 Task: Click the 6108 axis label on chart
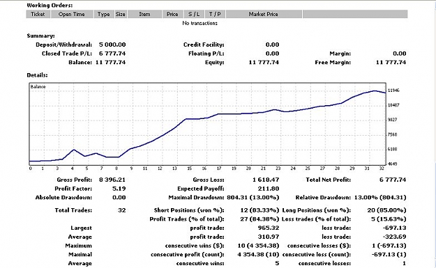[392, 149]
